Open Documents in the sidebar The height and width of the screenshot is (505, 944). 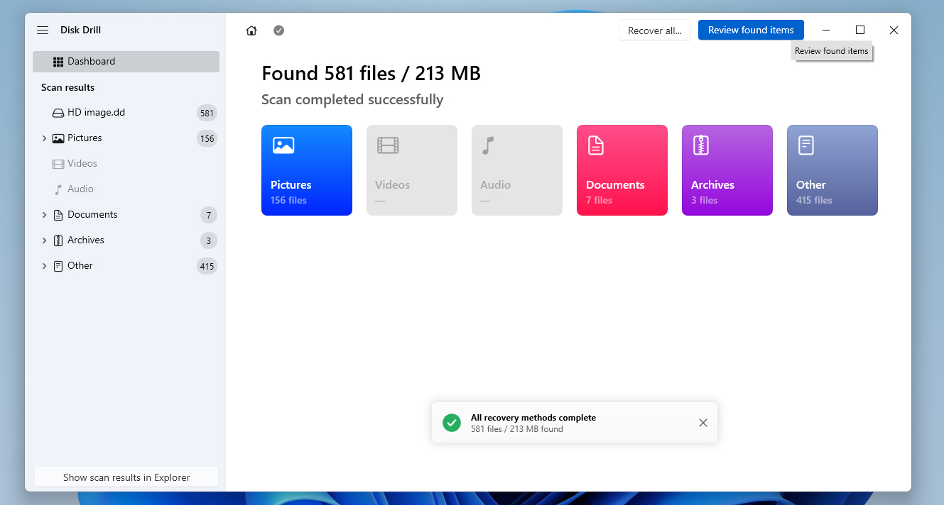coord(126,215)
